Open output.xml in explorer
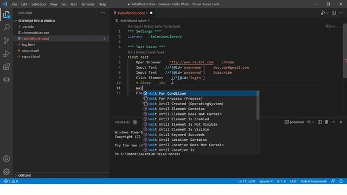347x195 pixels. click(x=30, y=50)
